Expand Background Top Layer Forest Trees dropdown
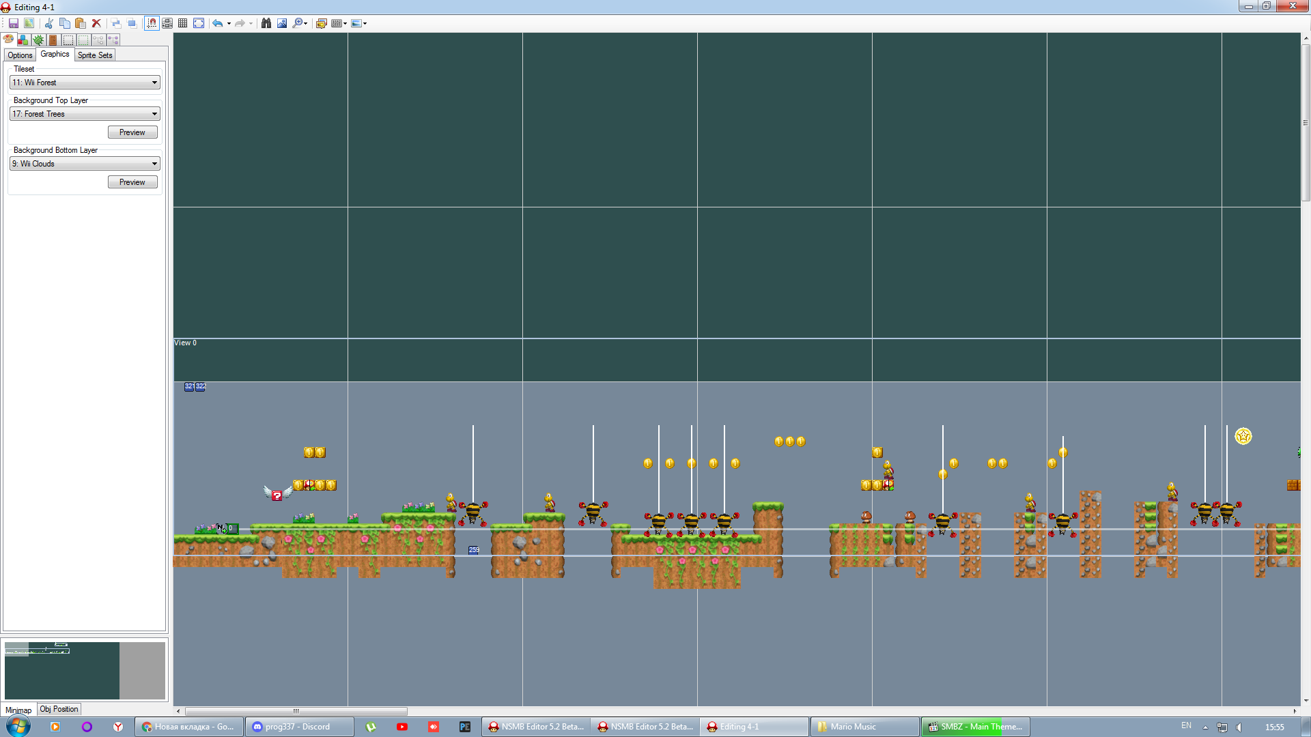 [85, 114]
